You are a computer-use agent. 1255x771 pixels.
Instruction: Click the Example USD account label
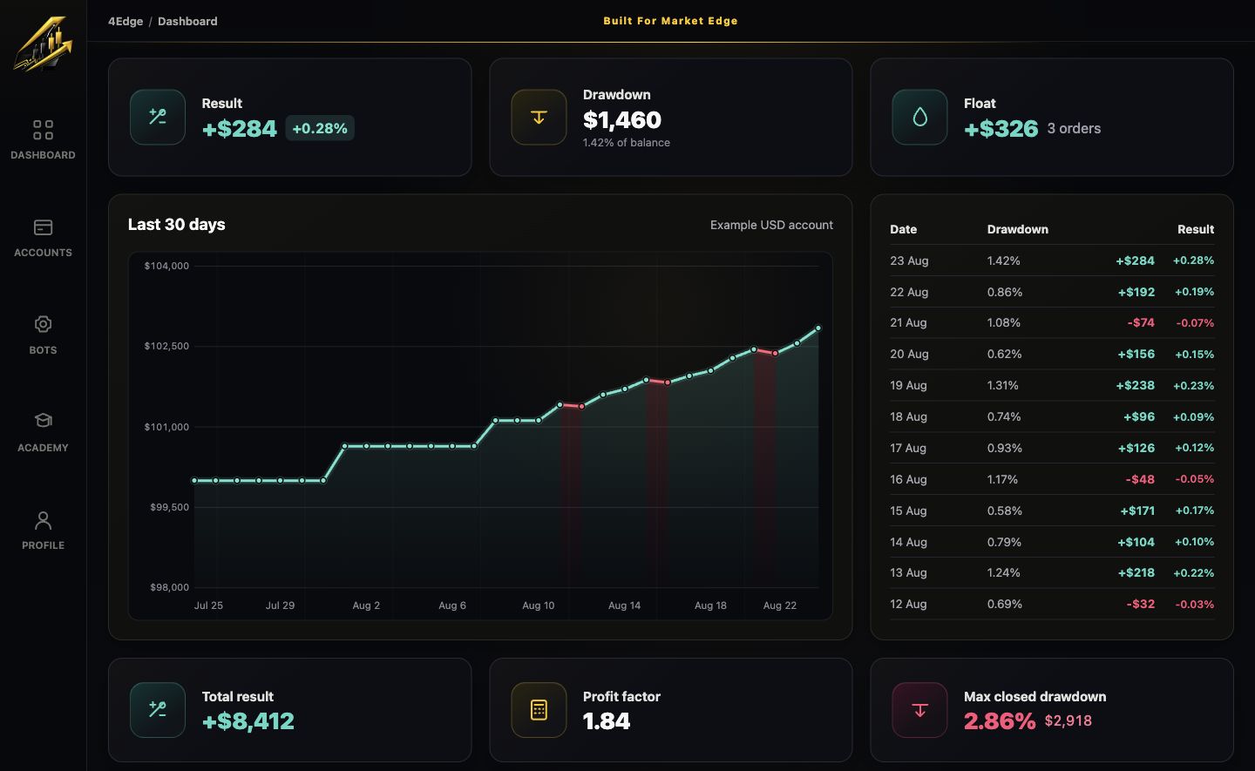coord(771,225)
